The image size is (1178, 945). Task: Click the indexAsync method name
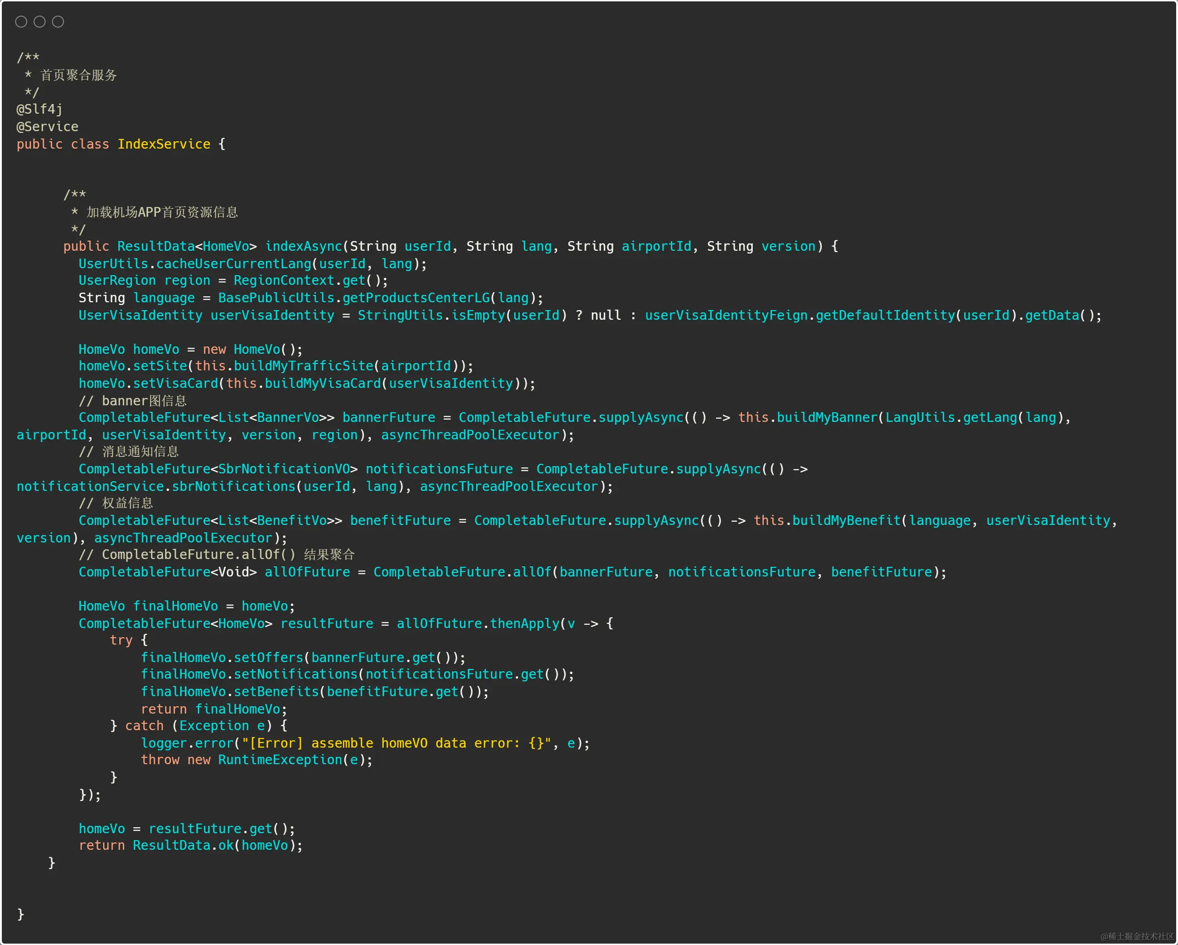coord(303,246)
